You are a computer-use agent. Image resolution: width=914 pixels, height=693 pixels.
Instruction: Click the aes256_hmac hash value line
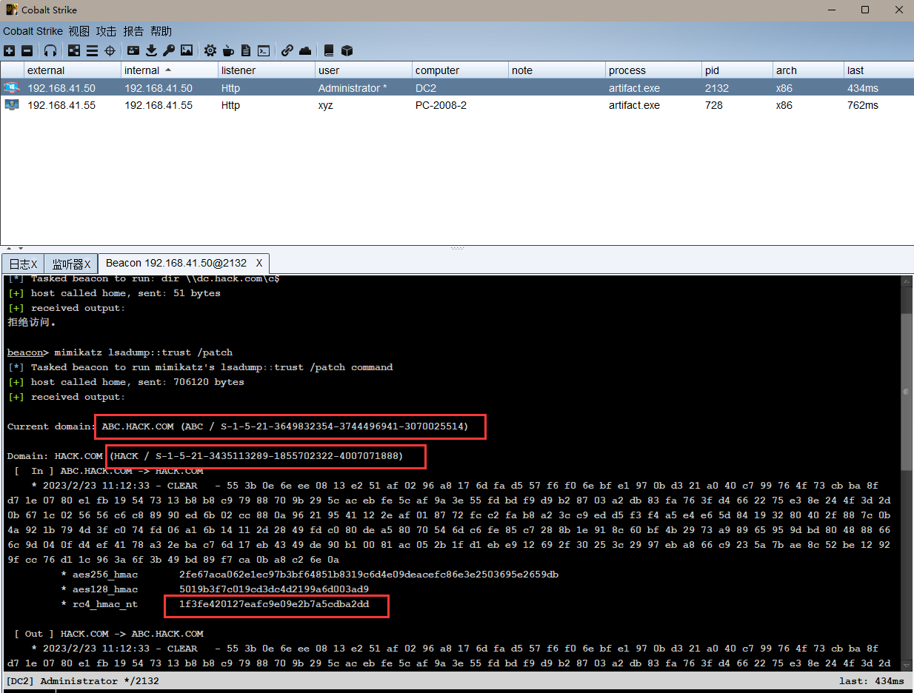coord(369,575)
